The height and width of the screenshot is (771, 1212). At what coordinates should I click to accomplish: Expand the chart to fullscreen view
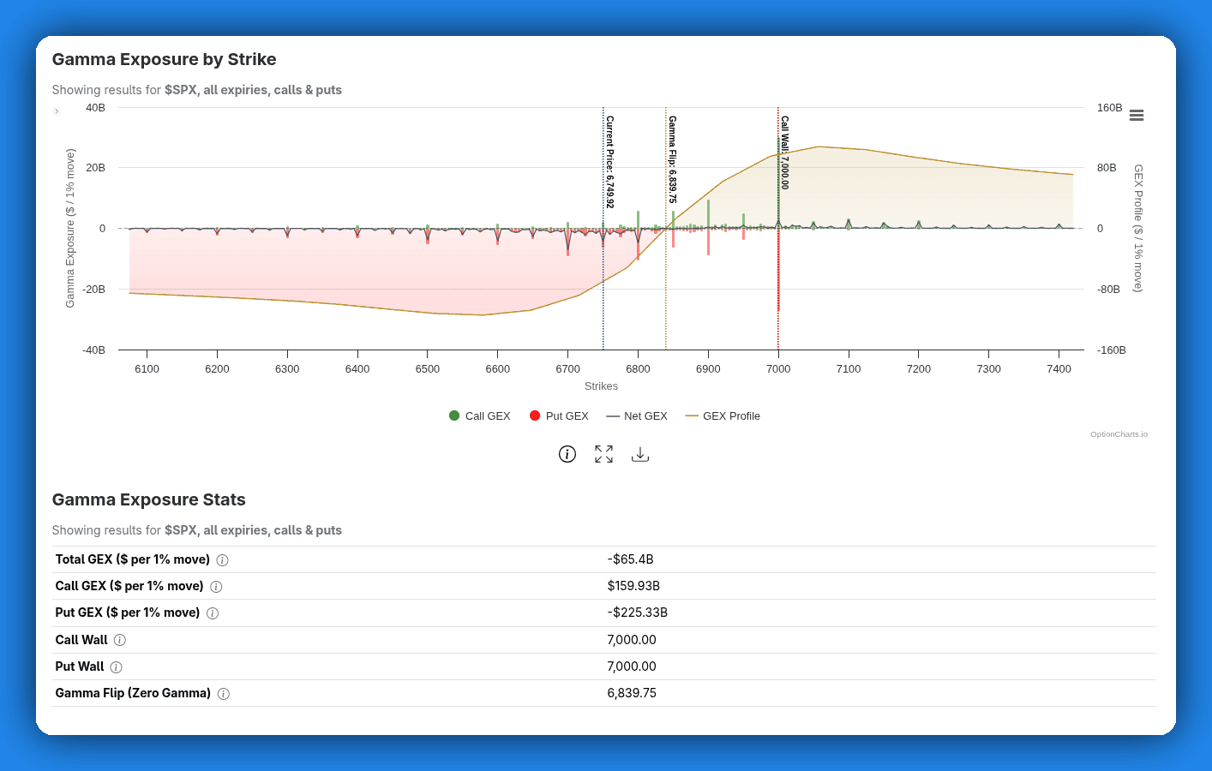point(603,454)
